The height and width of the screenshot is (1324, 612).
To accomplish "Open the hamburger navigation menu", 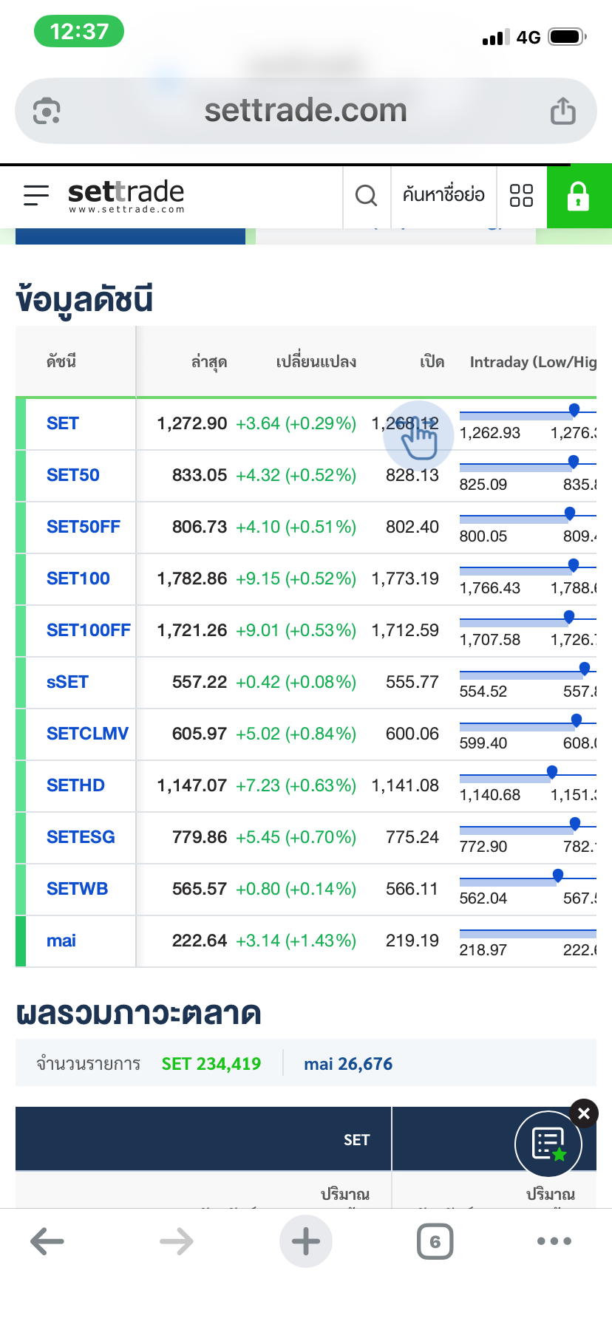I will point(36,195).
